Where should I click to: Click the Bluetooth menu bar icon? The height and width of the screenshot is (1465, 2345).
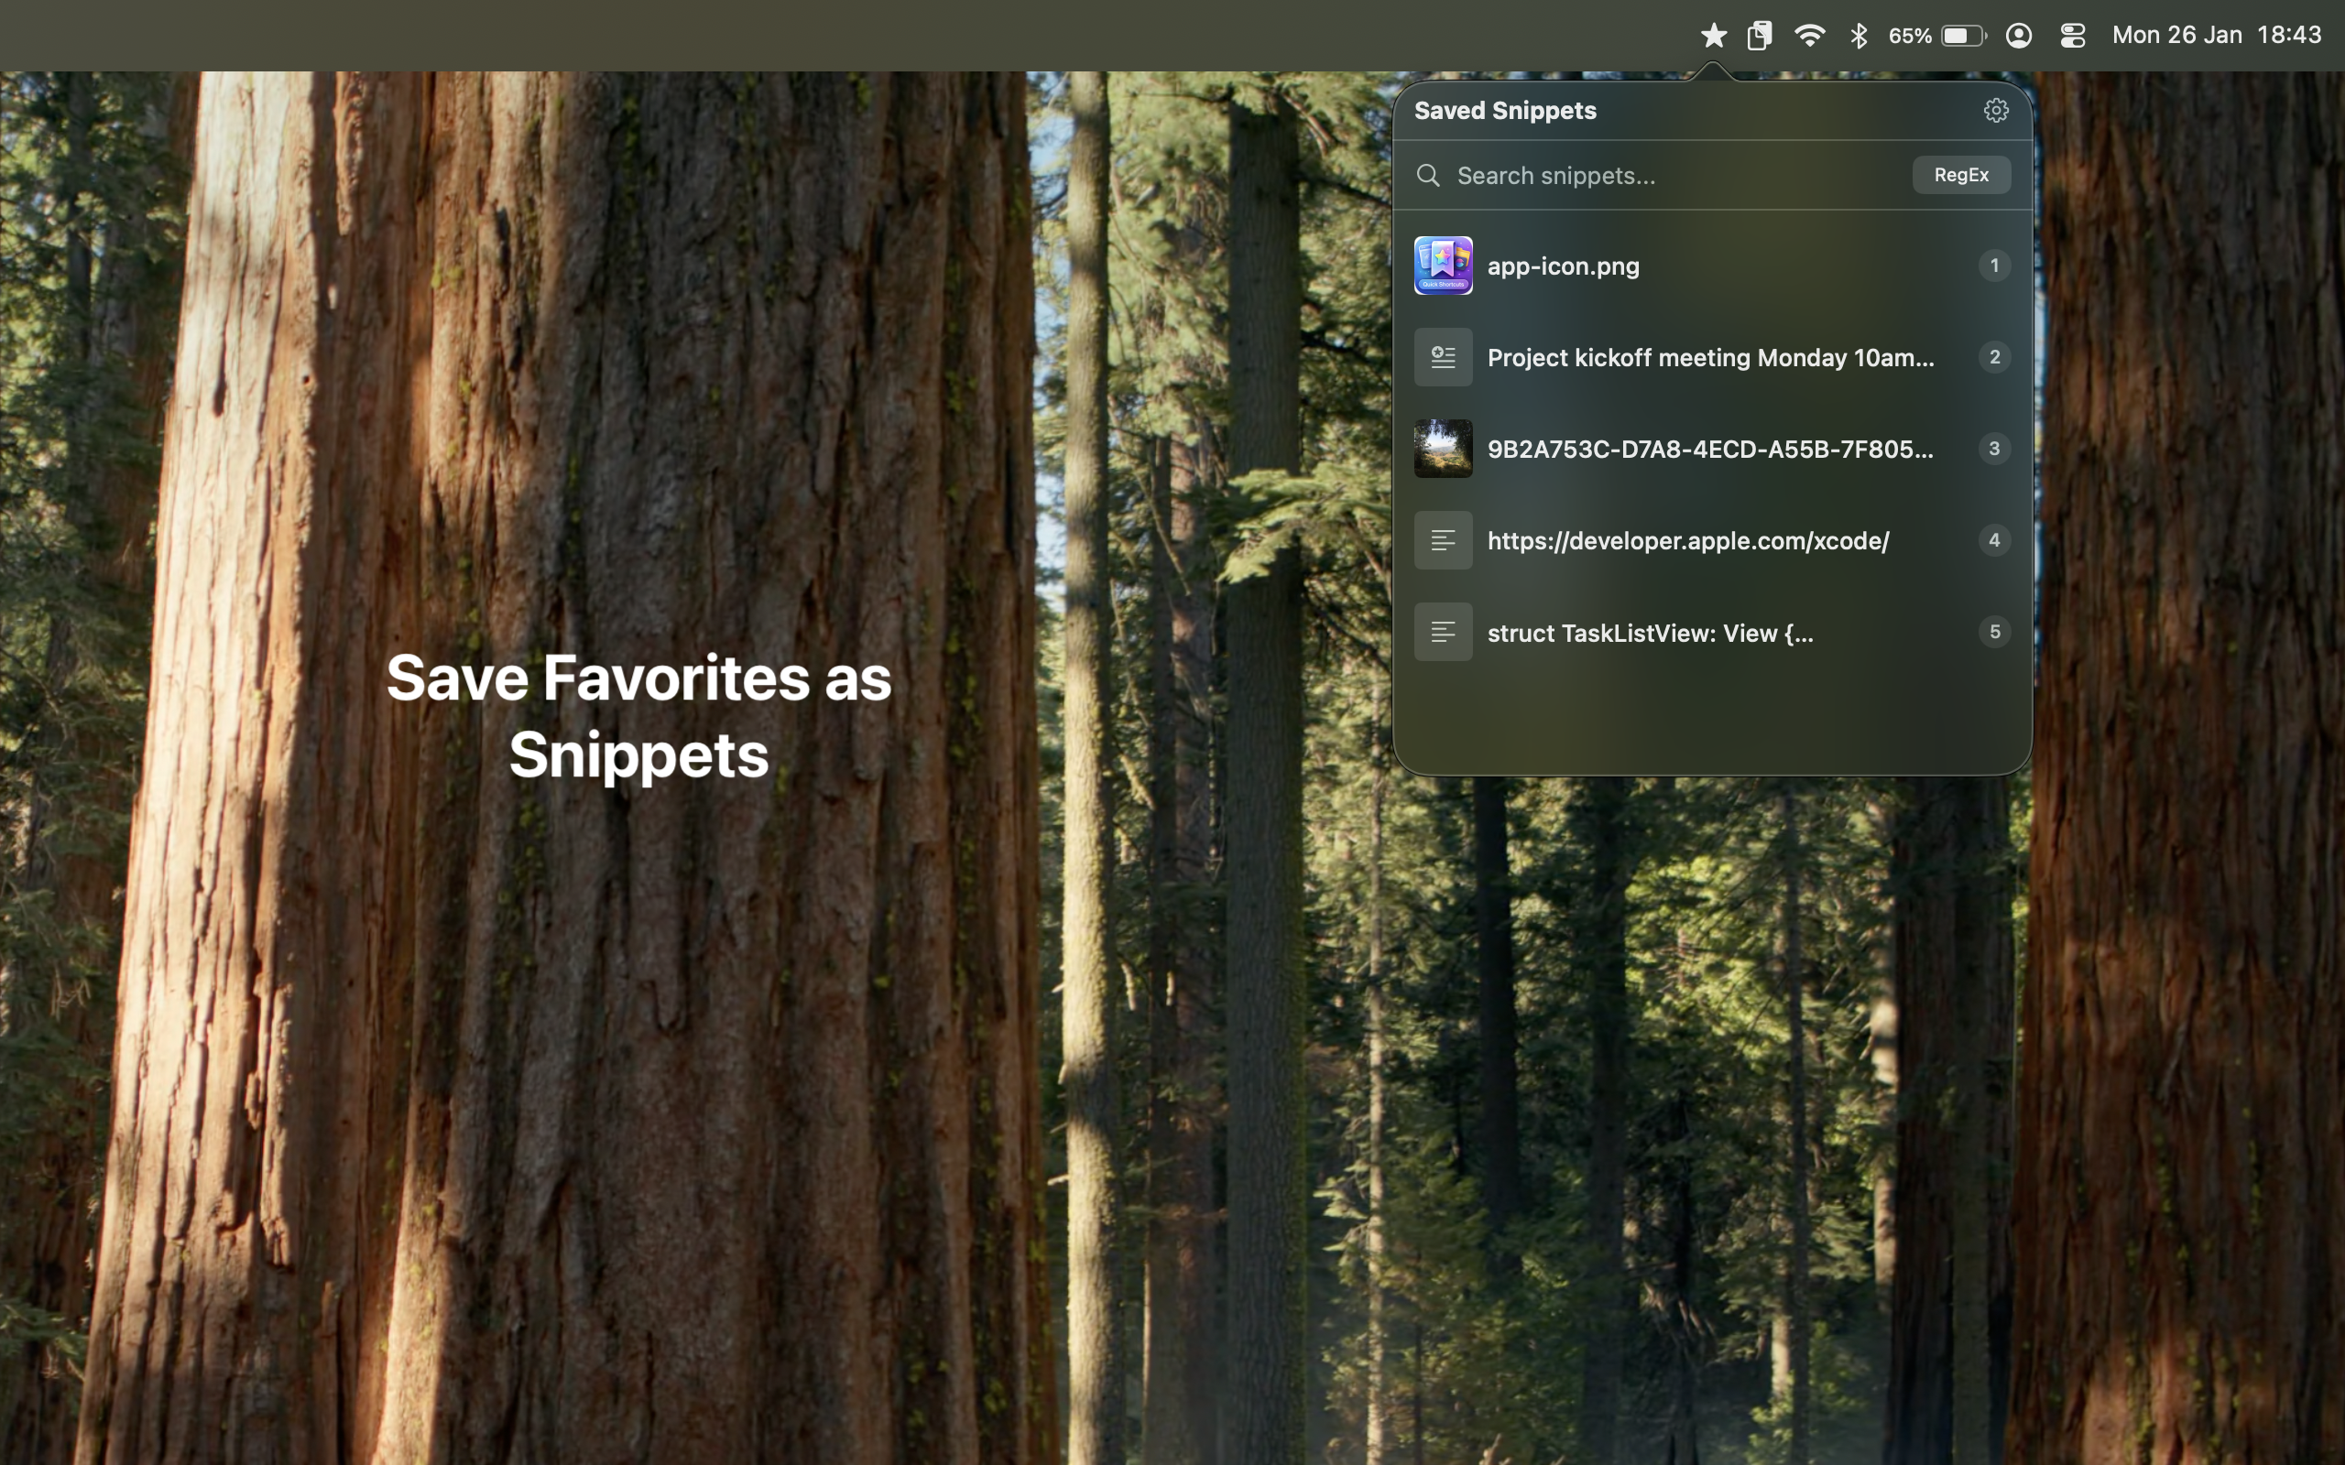click(1859, 35)
